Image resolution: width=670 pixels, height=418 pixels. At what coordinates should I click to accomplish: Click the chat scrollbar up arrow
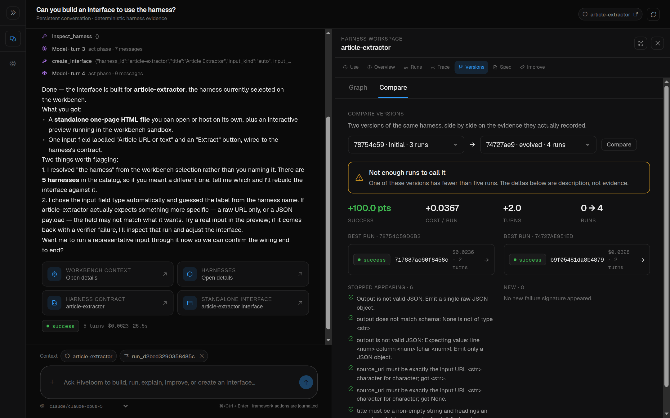coord(328,33)
